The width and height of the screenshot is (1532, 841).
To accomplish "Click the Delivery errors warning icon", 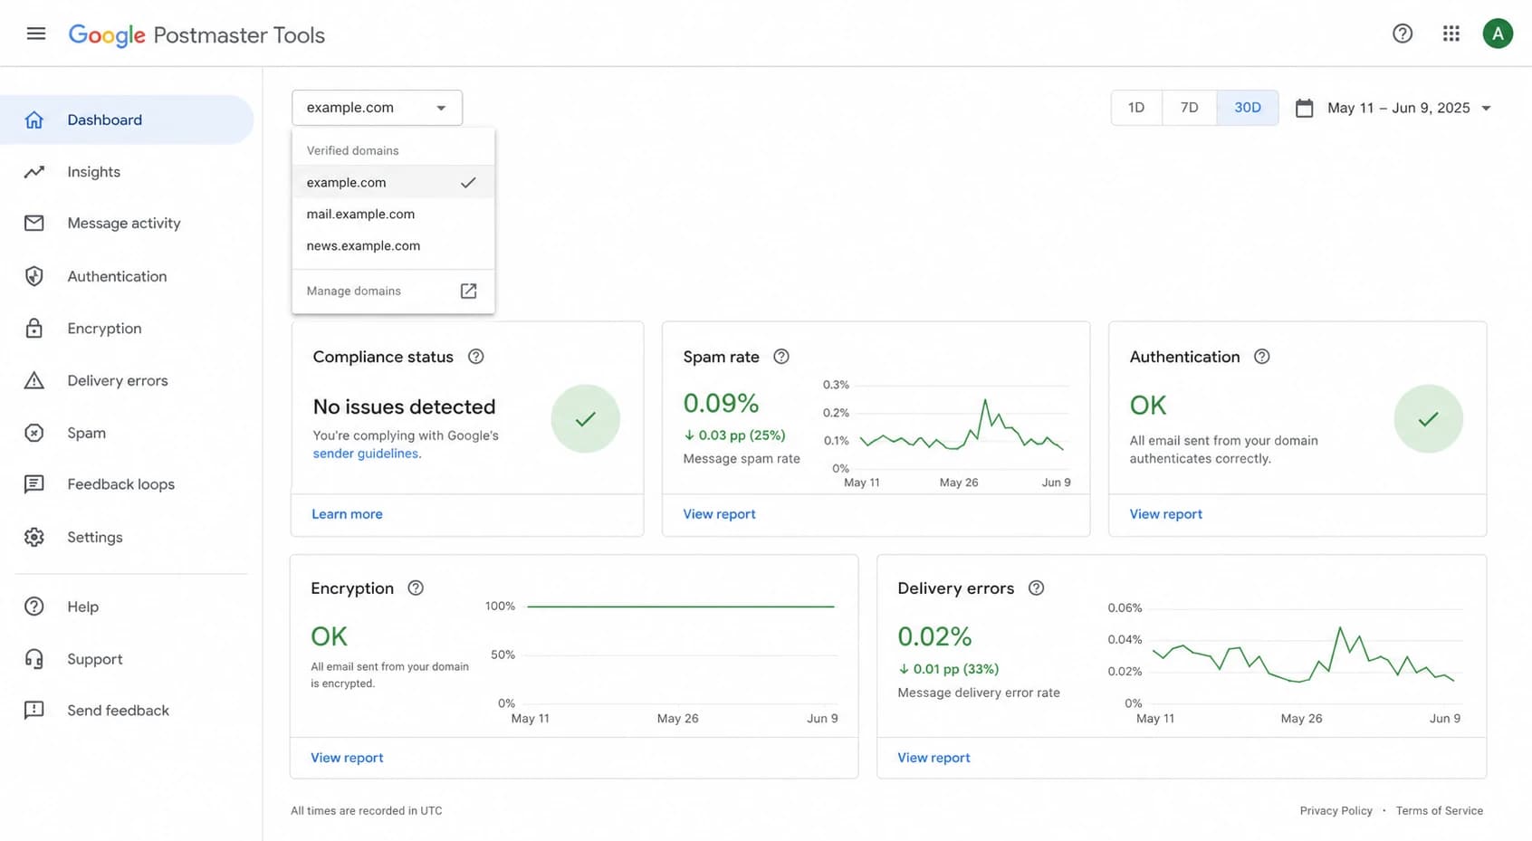I will point(34,380).
